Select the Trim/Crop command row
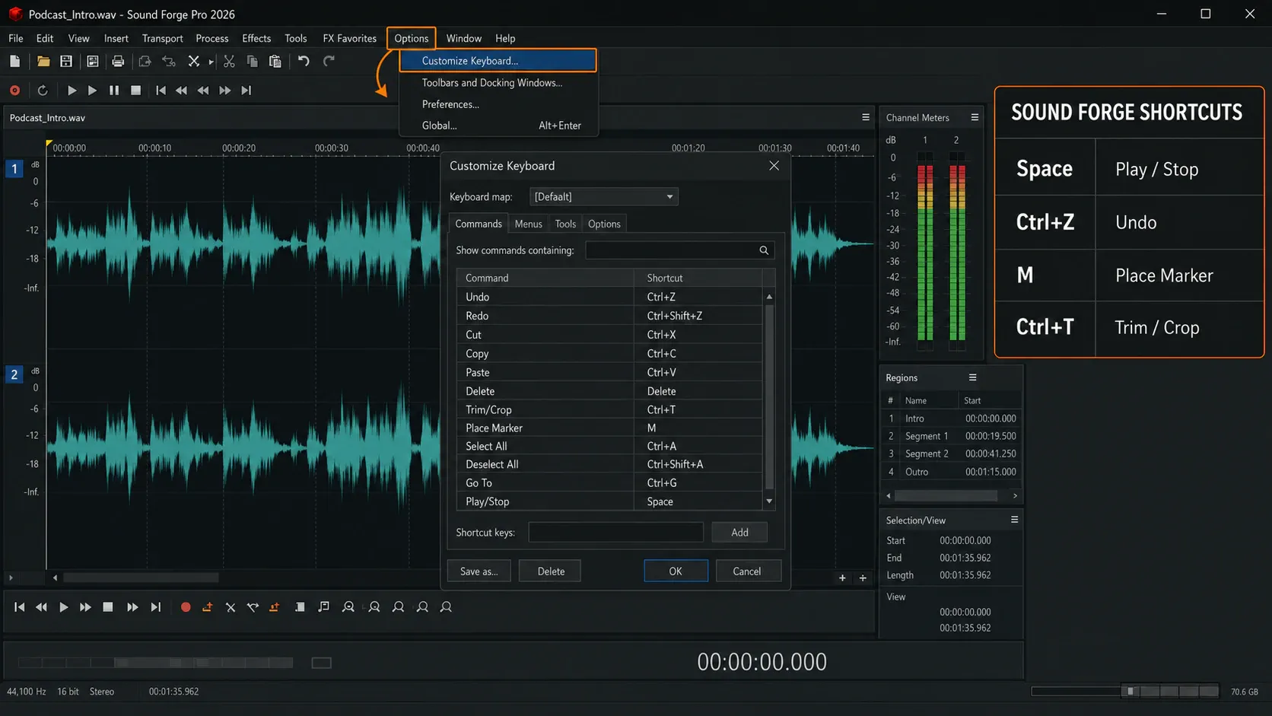 tap(609, 409)
